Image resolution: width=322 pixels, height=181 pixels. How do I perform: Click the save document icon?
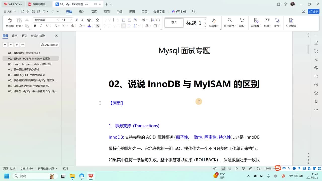23,12
